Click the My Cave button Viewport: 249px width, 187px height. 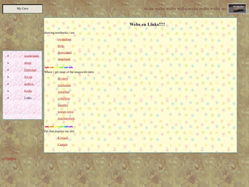23,9
